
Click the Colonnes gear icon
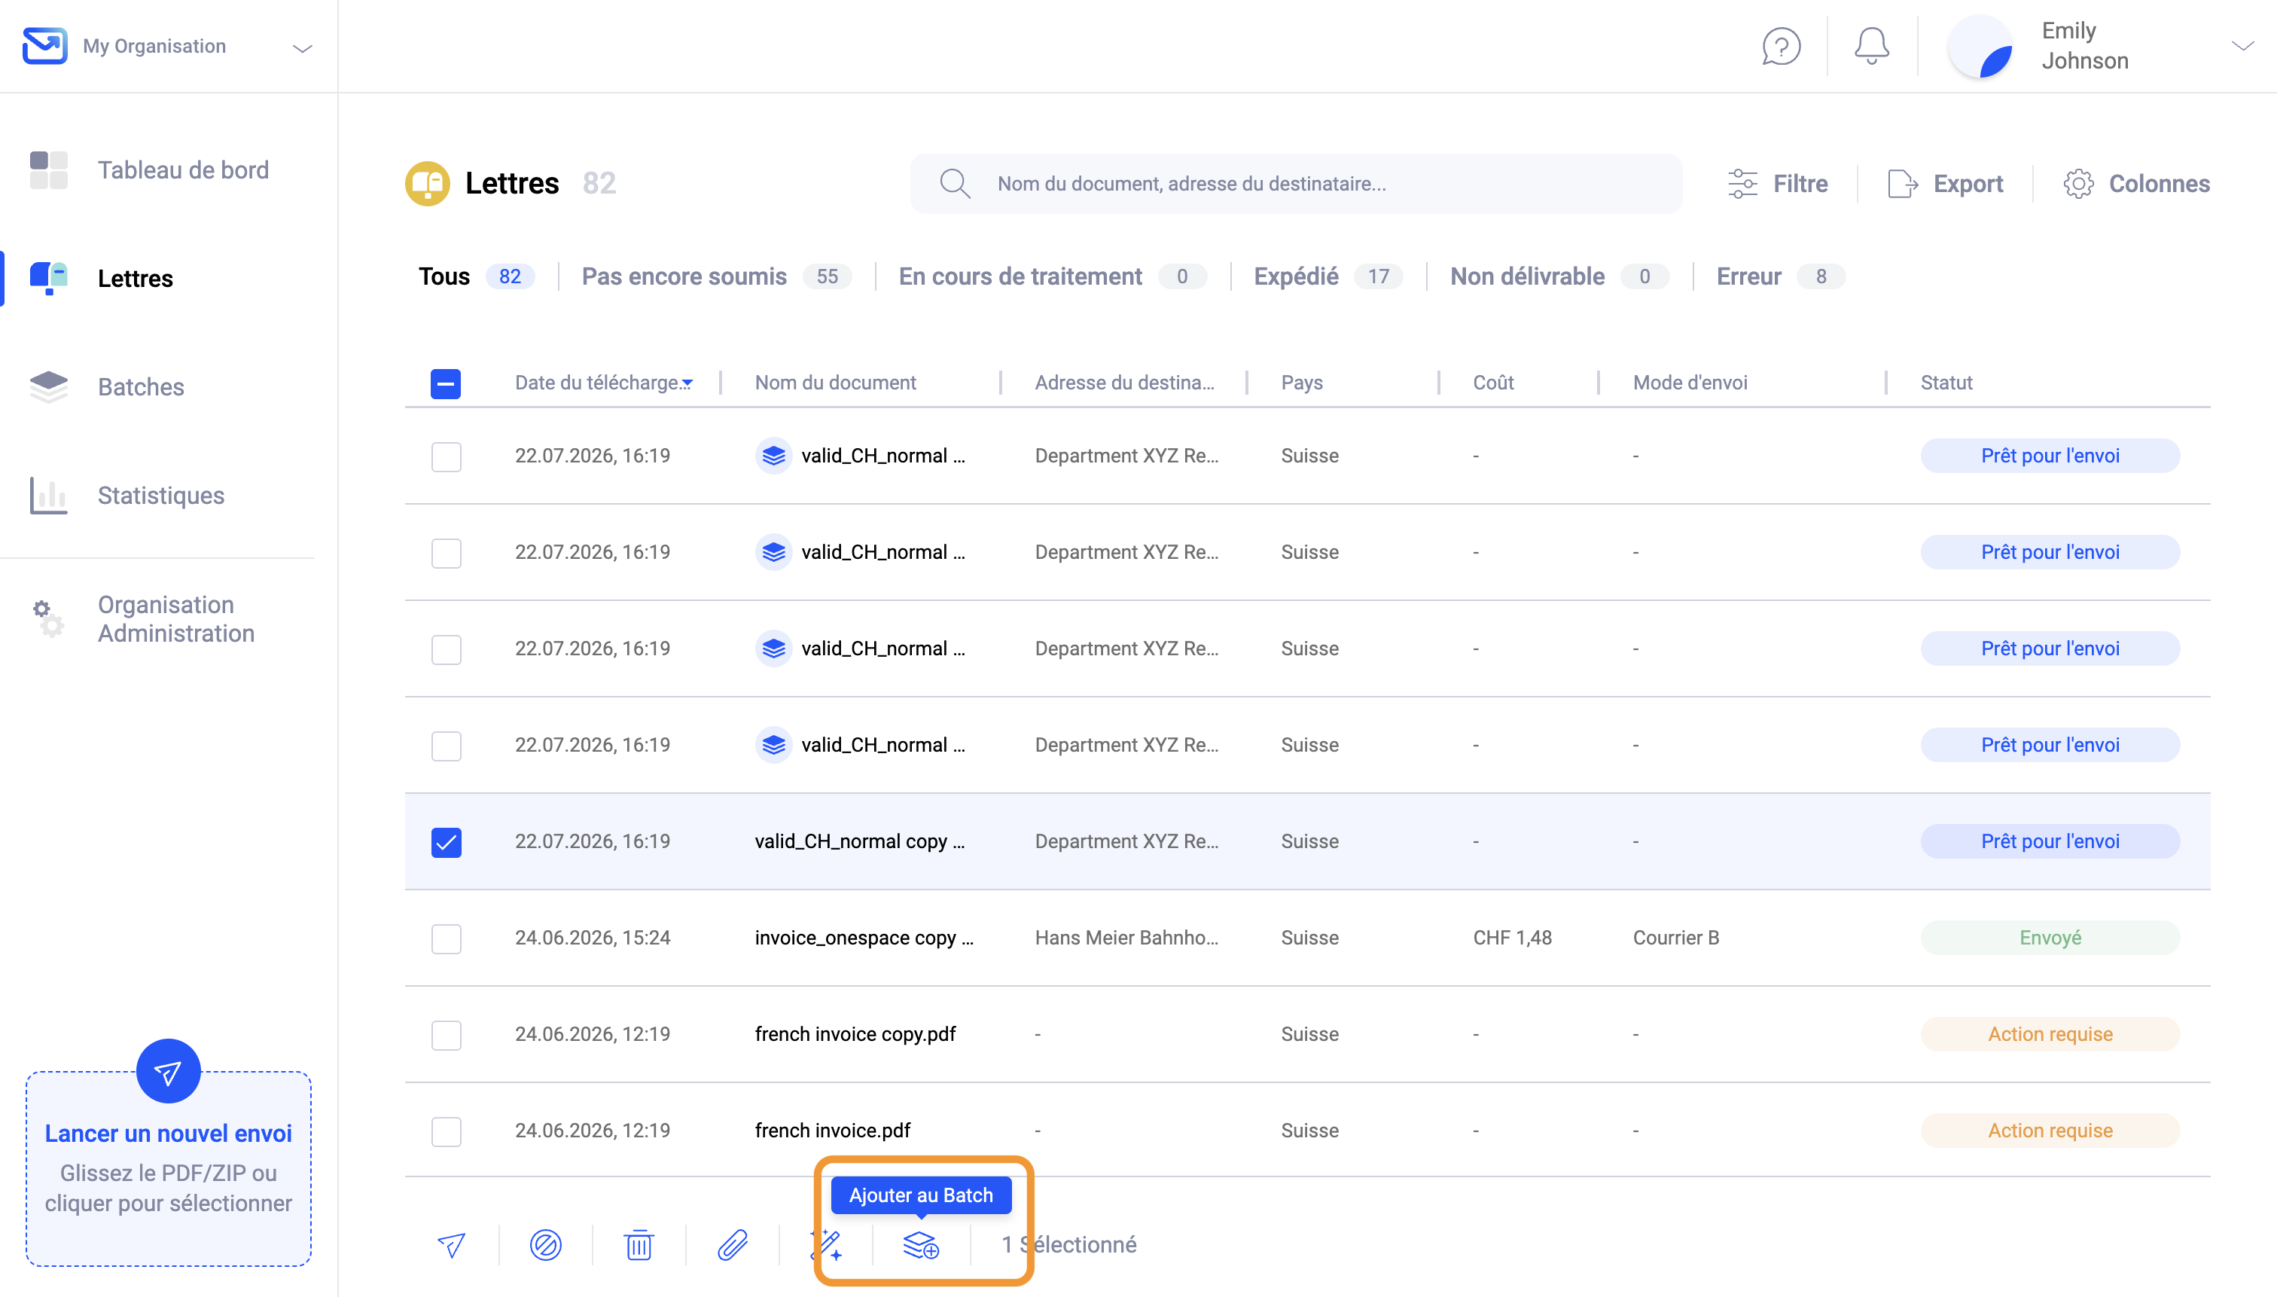pos(2078,184)
